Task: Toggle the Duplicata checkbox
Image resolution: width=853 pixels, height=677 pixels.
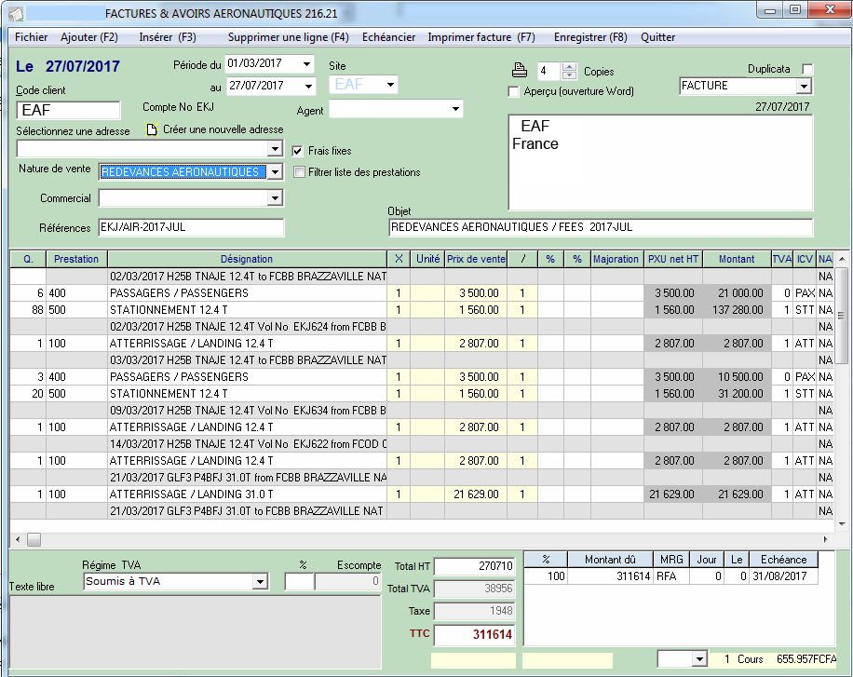Action: pos(807,70)
